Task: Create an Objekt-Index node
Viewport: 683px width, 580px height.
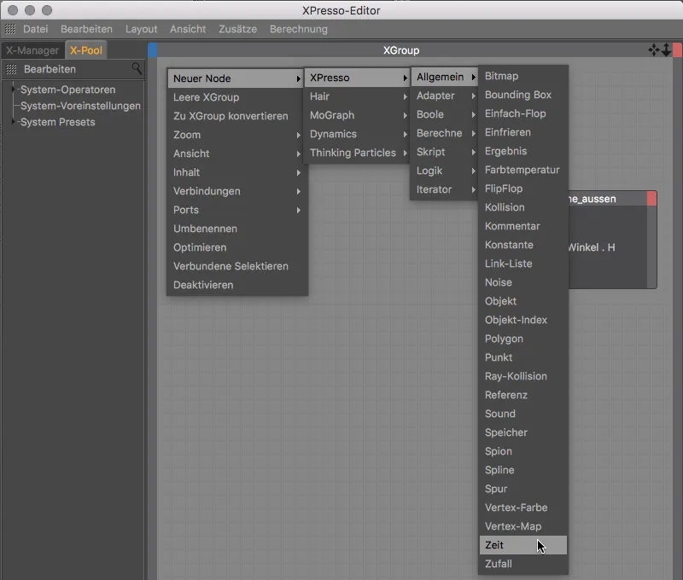Action: [523, 320]
